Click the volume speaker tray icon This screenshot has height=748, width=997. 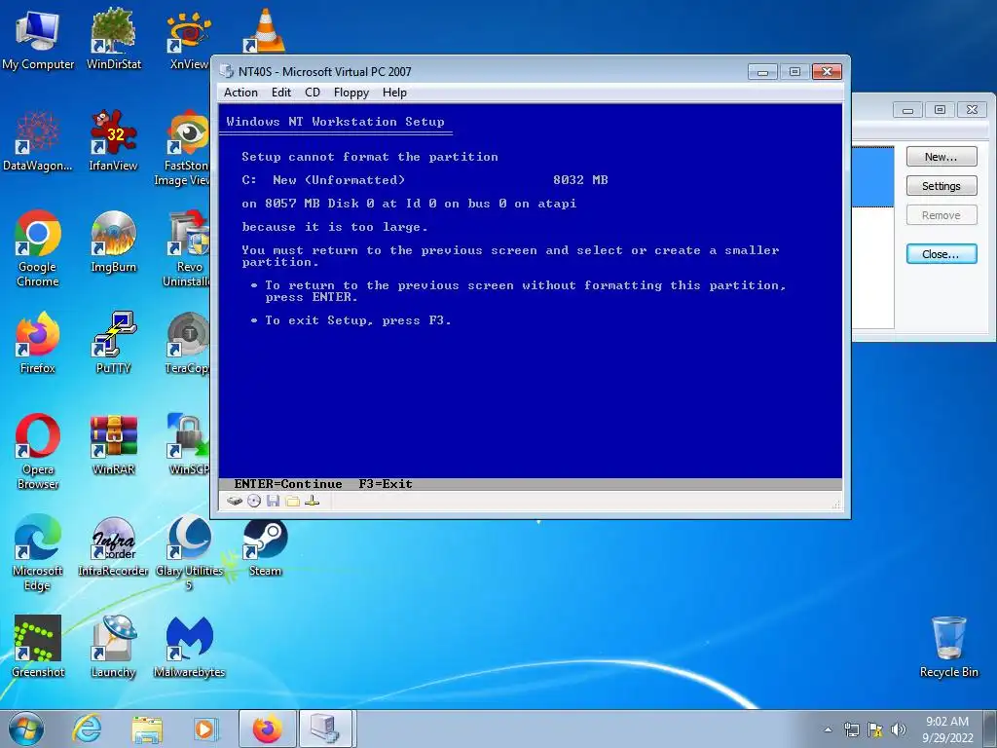tap(899, 729)
